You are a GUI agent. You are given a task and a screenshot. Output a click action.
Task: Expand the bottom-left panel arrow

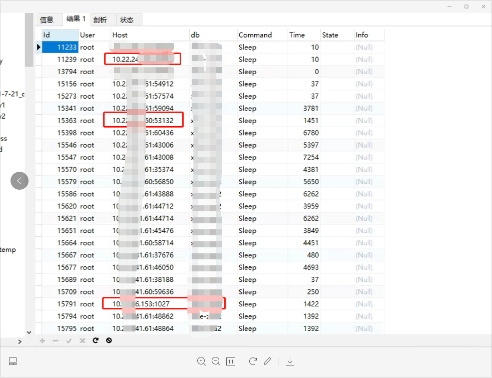pyautogui.click(x=20, y=341)
